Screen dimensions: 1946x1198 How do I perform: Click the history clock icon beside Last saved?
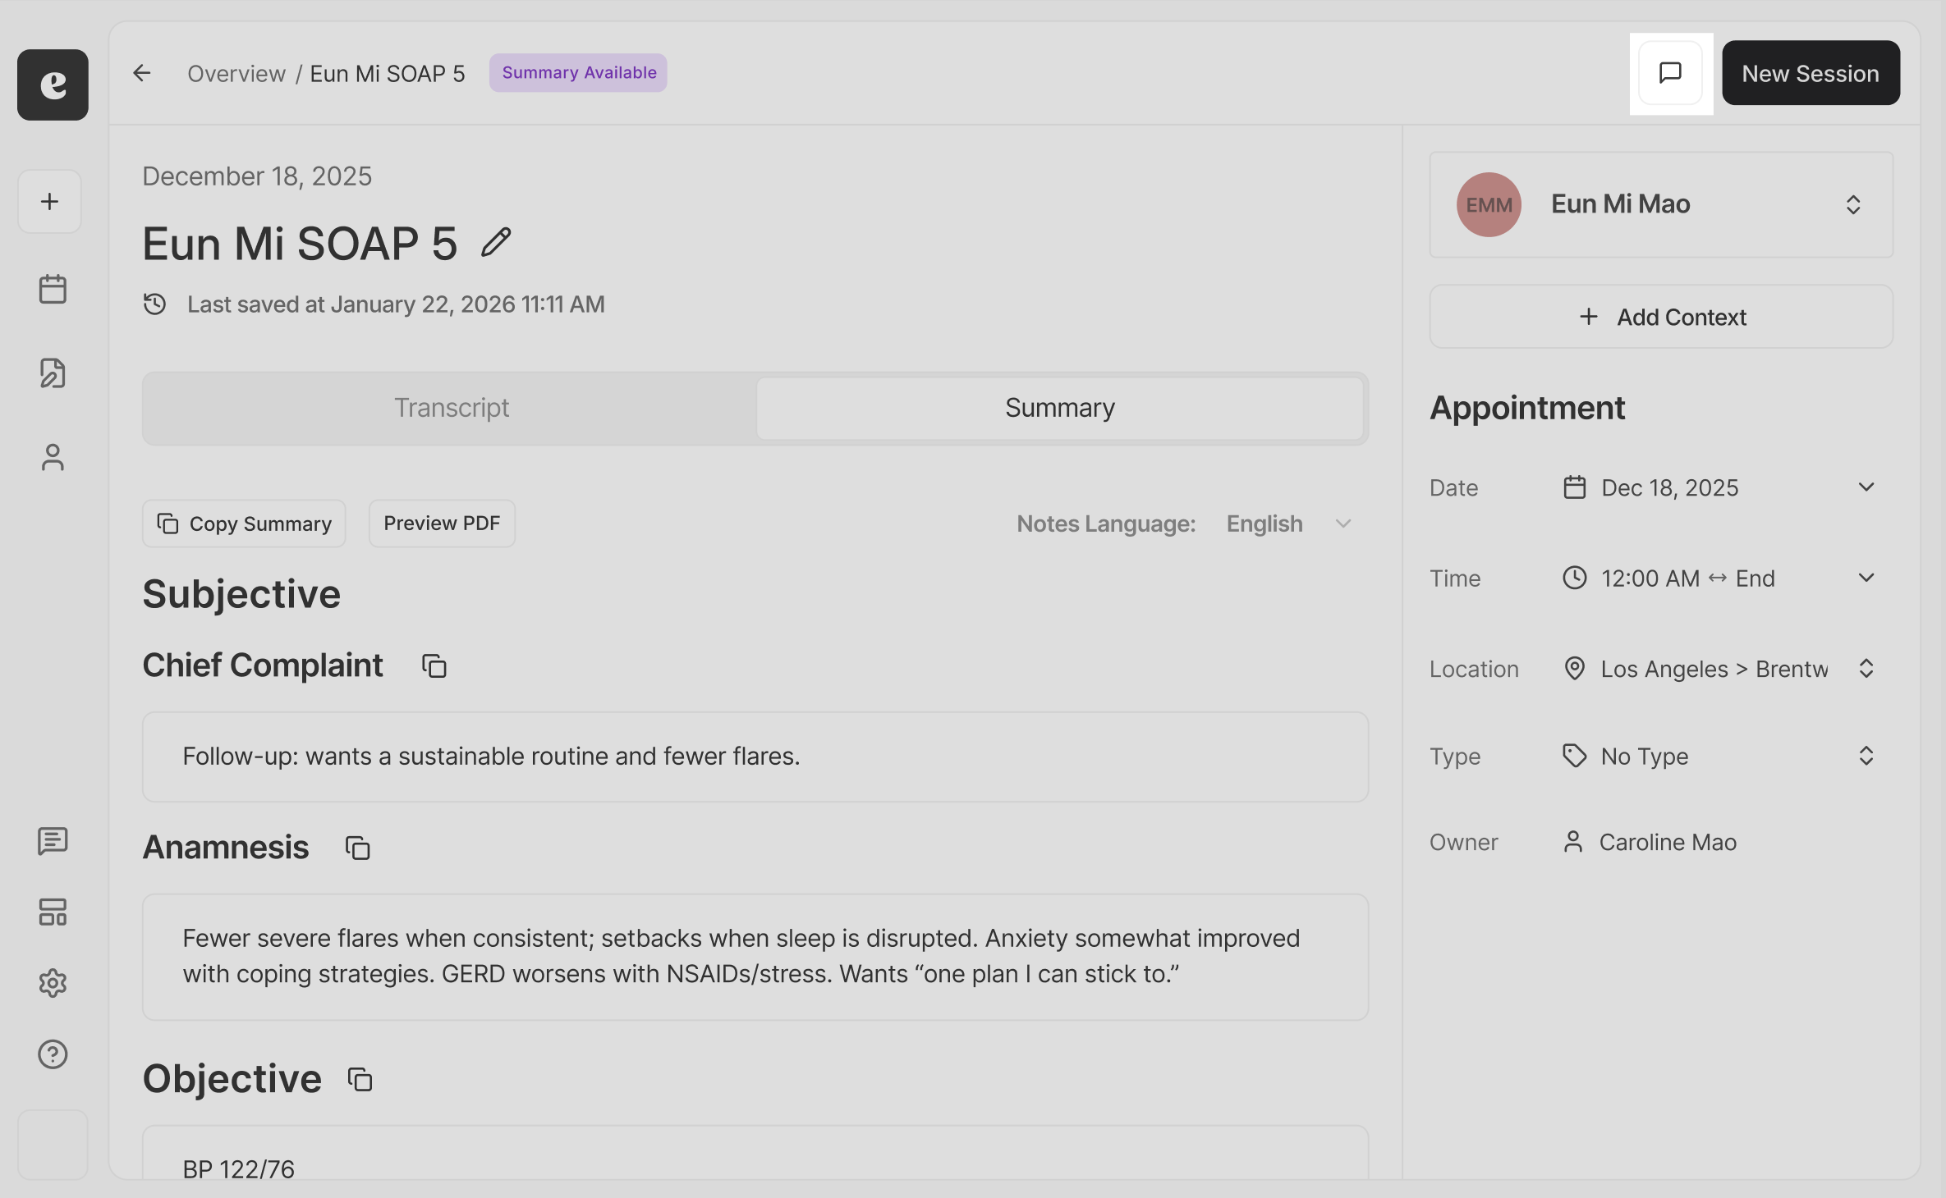(x=155, y=304)
